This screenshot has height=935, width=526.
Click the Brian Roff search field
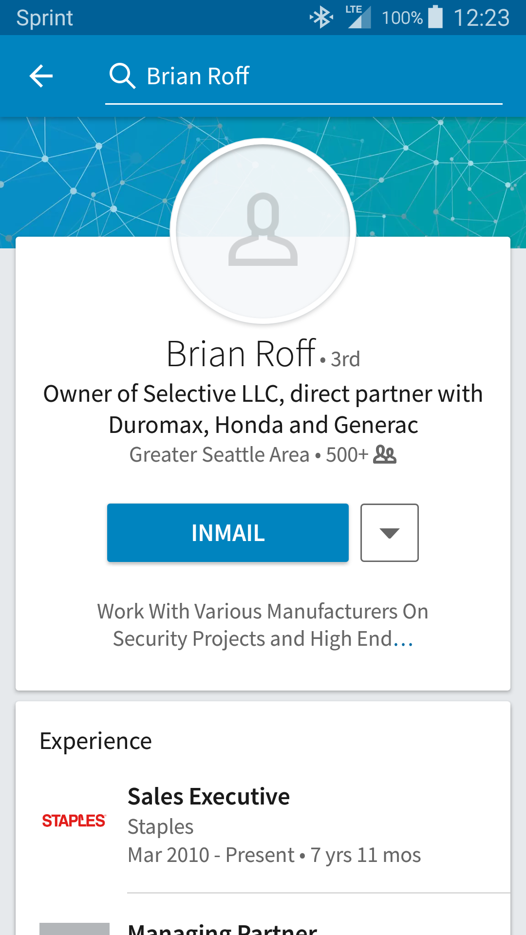[304, 76]
